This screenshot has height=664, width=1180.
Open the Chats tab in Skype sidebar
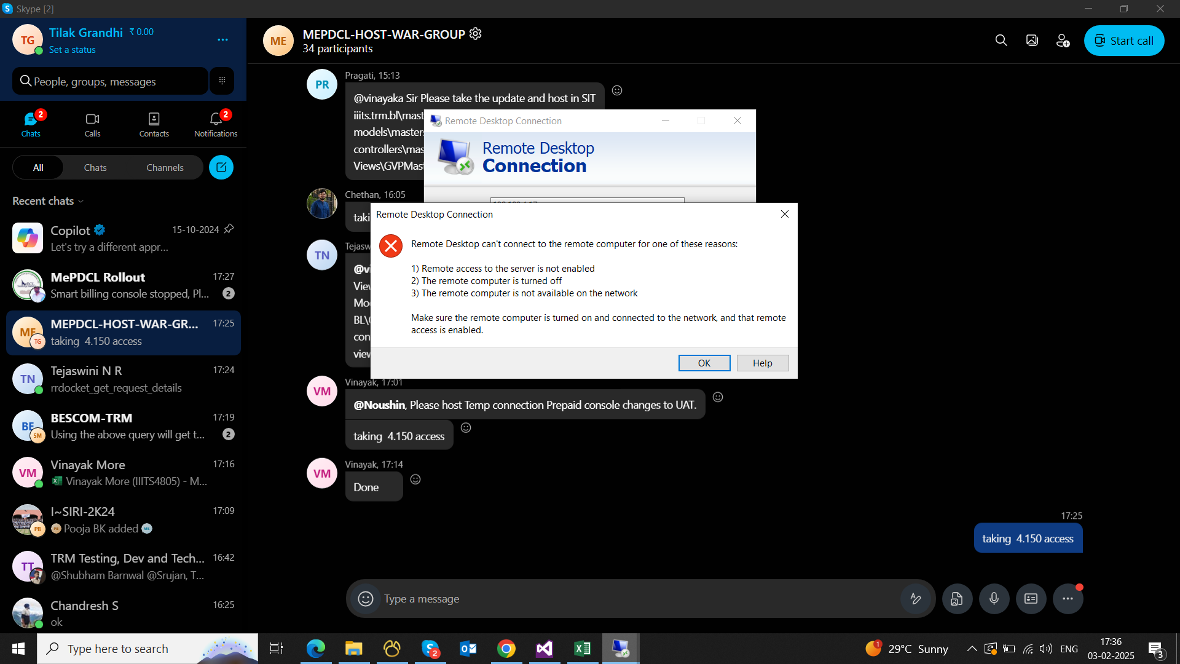click(31, 124)
